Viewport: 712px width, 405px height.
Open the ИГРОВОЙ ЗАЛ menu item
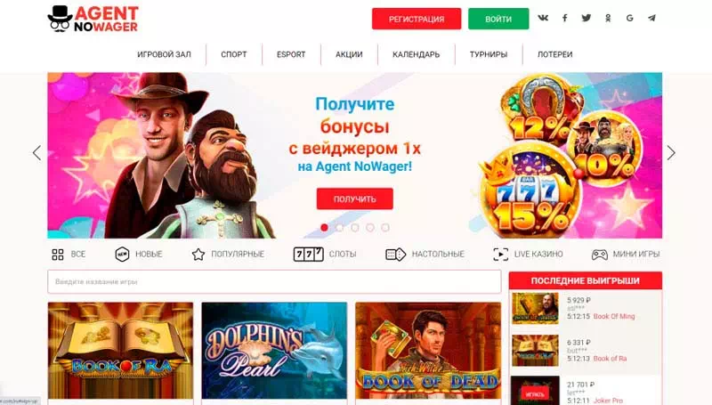tap(164, 54)
